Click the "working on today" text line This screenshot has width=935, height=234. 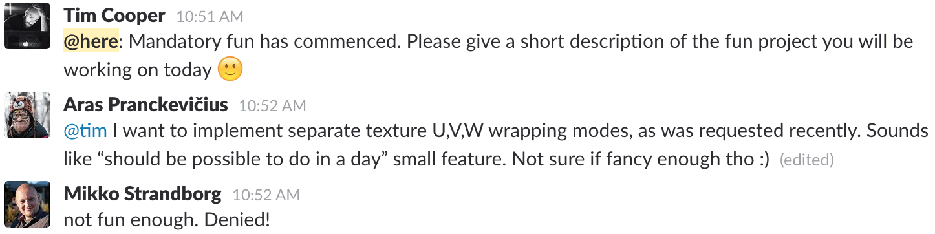[138, 70]
